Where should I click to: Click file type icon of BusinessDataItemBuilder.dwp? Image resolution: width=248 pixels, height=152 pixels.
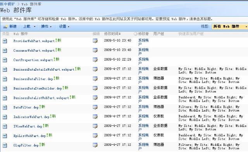click(5, 88)
